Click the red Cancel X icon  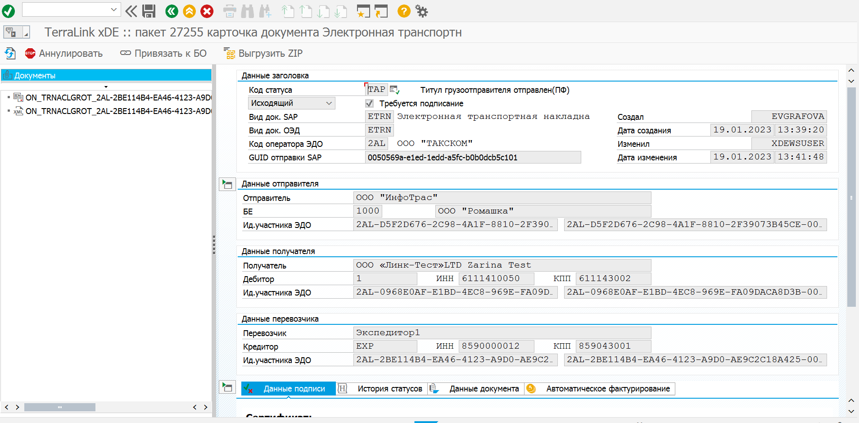(x=207, y=11)
